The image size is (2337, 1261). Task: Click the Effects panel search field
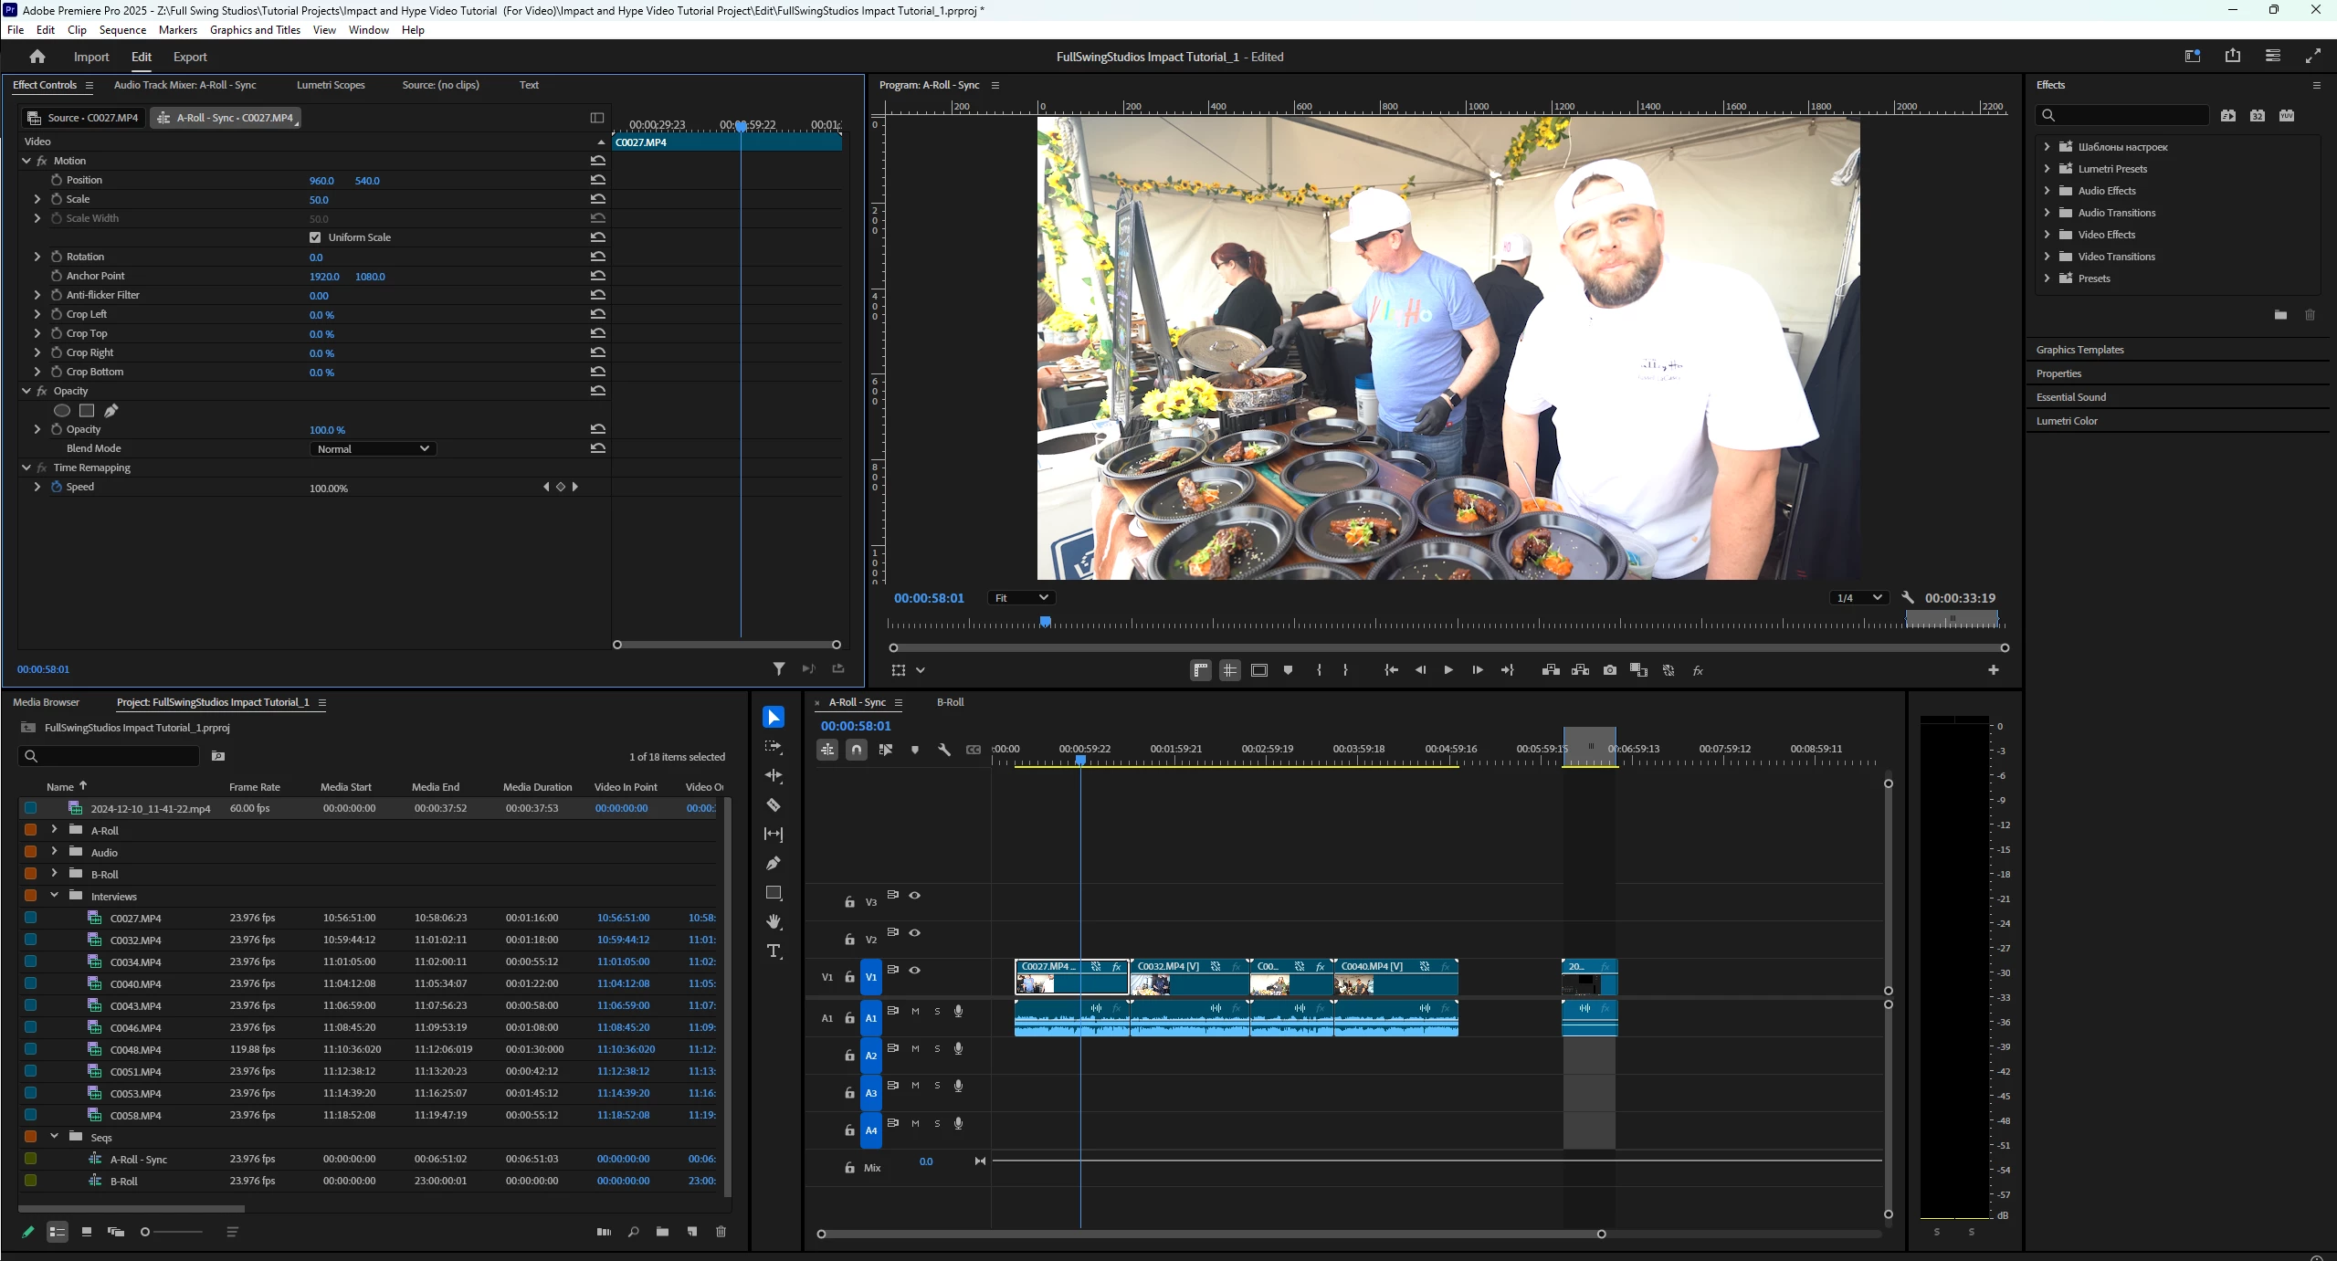pyautogui.click(x=2126, y=115)
